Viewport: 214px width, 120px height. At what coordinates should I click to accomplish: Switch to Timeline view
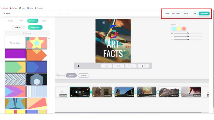click(83, 75)
